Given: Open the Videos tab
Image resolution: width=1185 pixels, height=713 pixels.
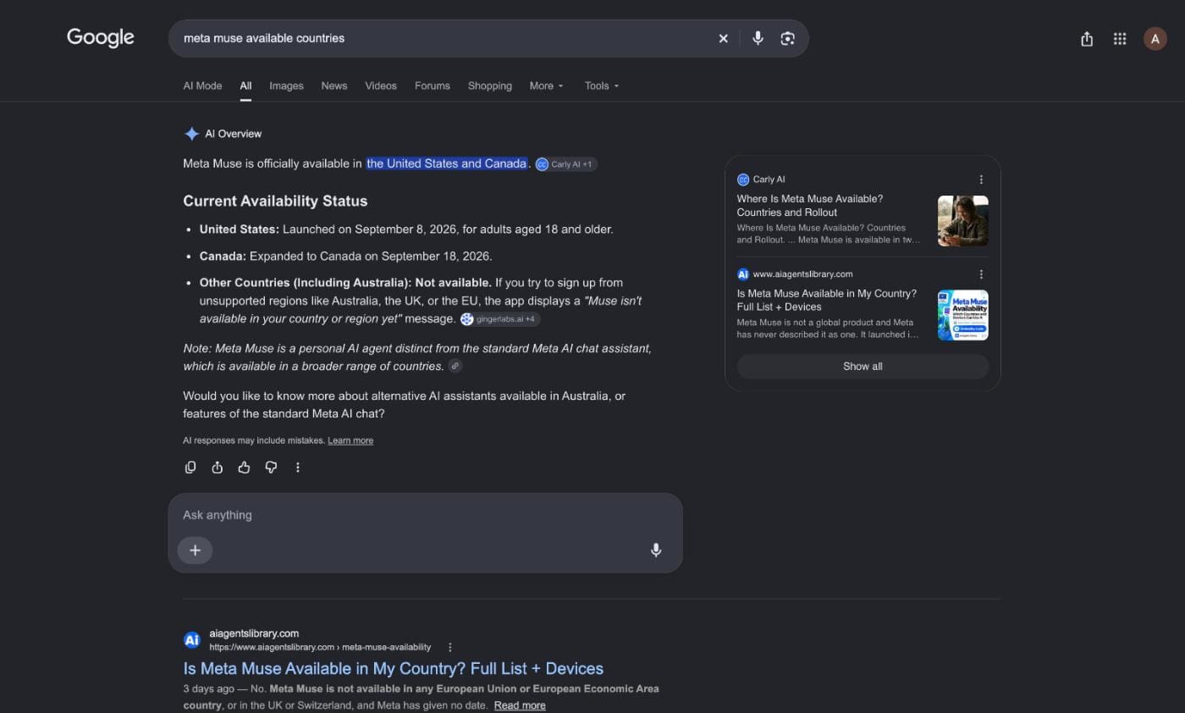Looking at the screenshot, I should pos(381,86).
